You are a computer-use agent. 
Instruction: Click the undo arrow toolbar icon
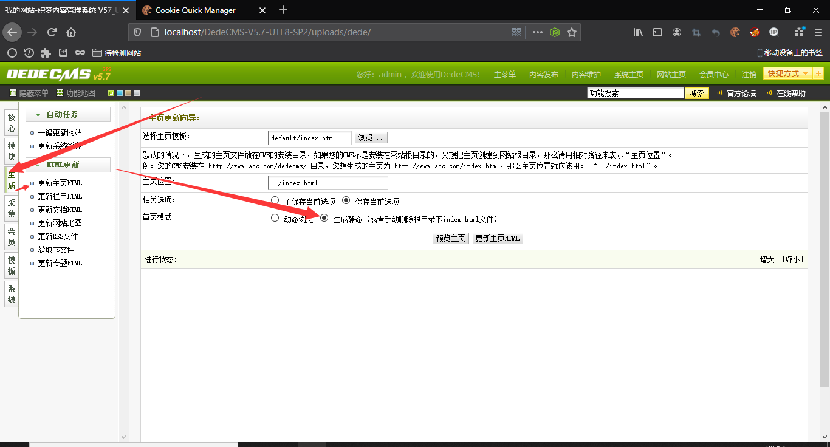coord(716,32)
